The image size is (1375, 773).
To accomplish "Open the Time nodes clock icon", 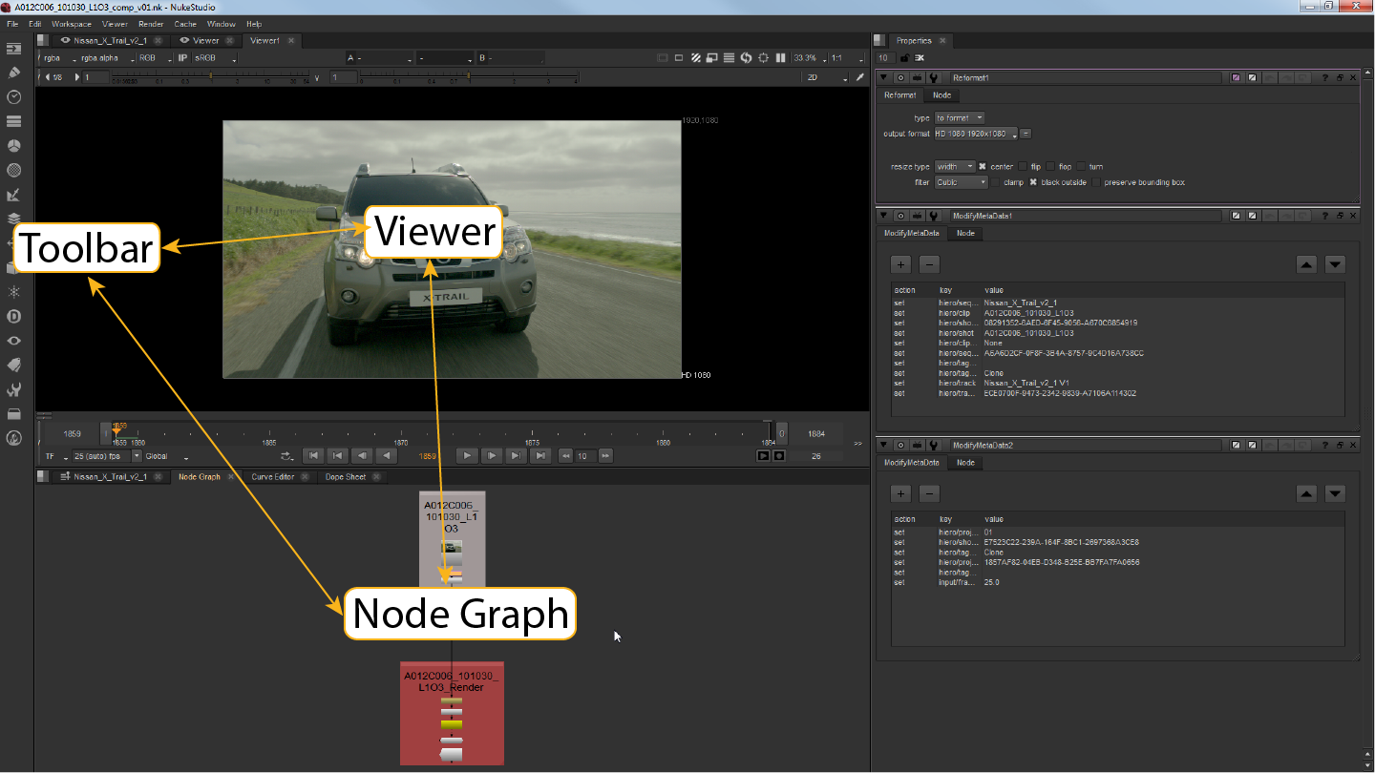I will [x=14, y=97].
